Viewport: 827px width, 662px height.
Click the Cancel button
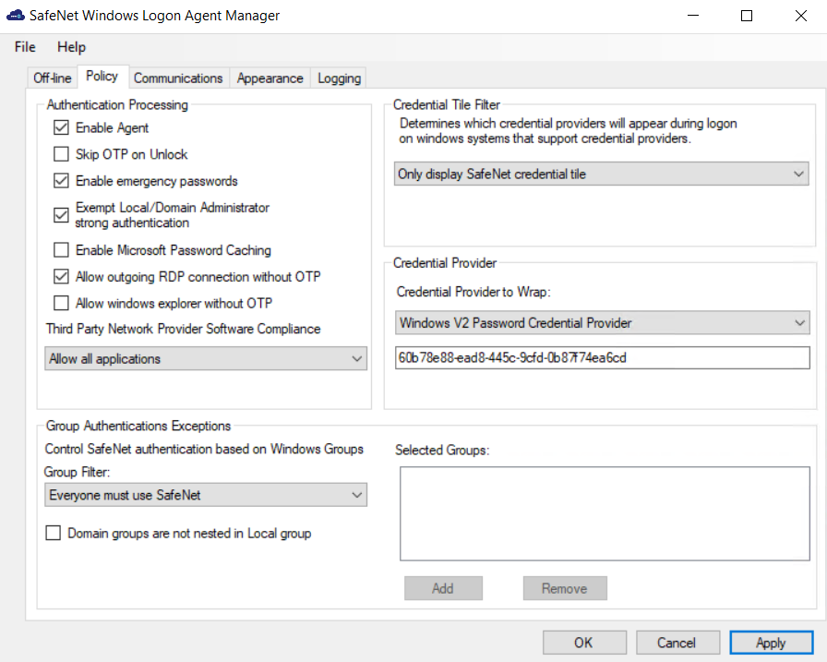677,643
